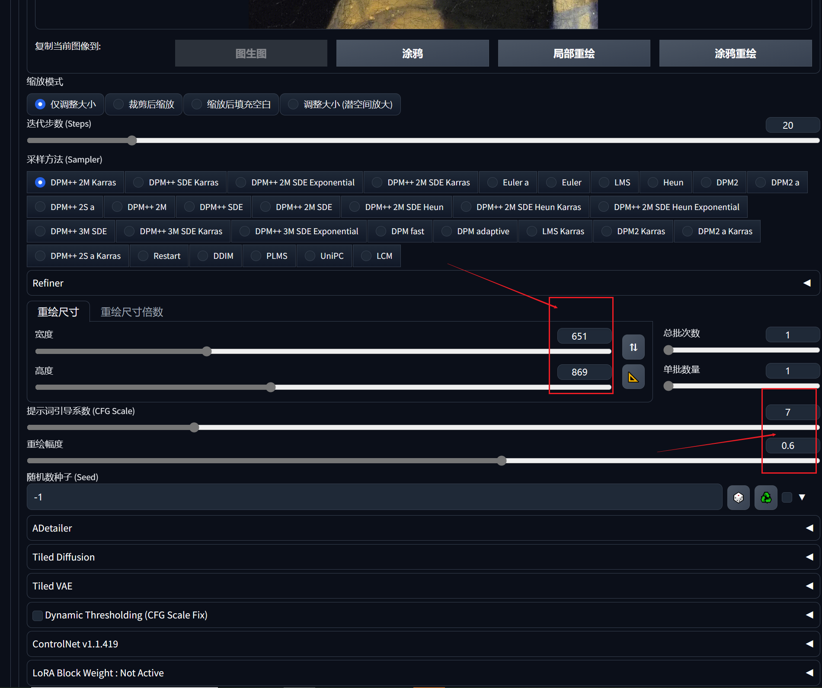Choose the LMS Karras sampler

[x=555, y=231]
